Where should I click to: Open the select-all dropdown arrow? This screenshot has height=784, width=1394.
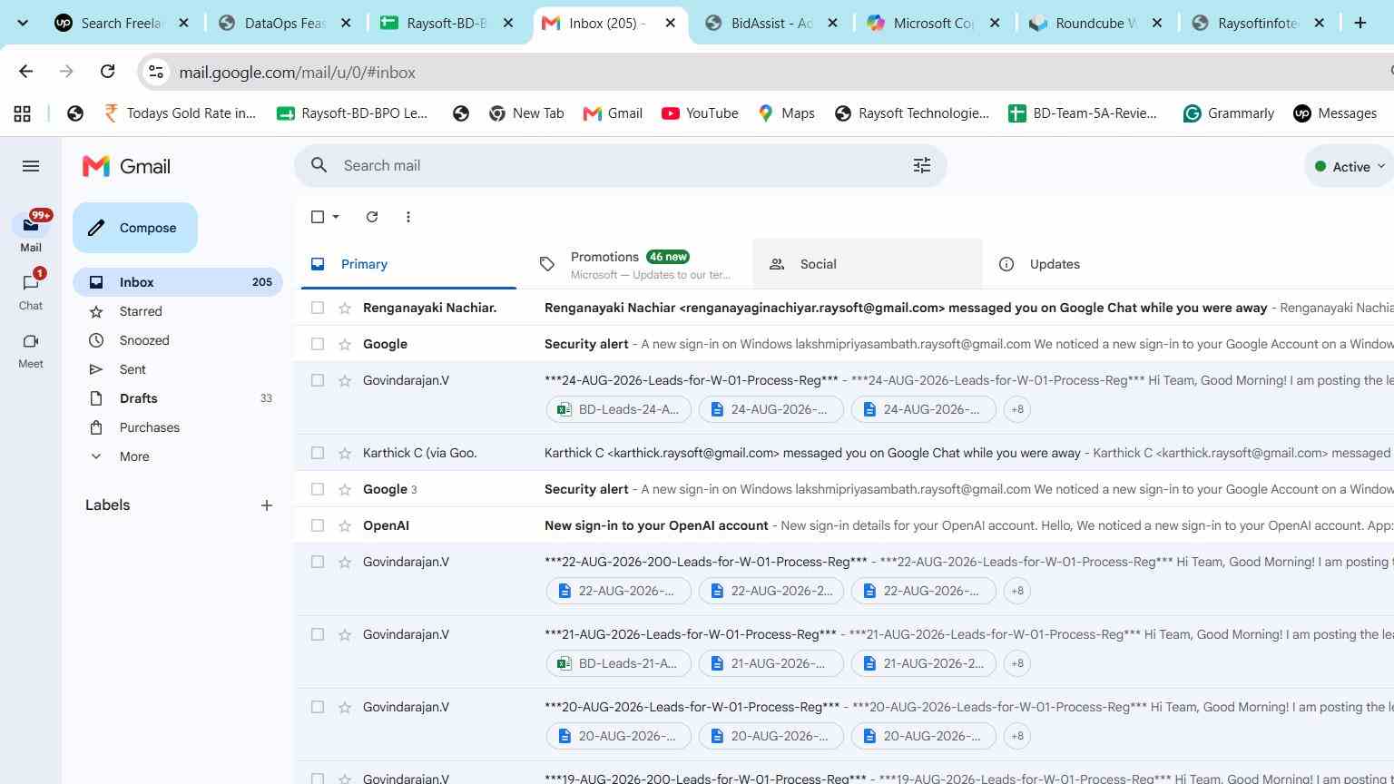point(336,217)
